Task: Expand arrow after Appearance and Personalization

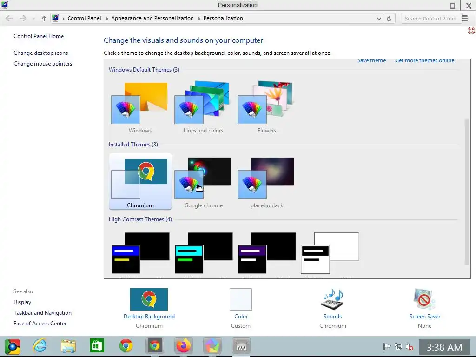Action: [199, 19]
